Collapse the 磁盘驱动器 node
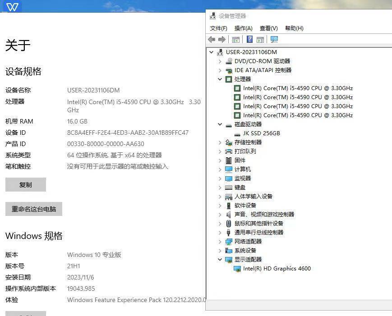Screen dimensions: 392x316 coord(220,124)
